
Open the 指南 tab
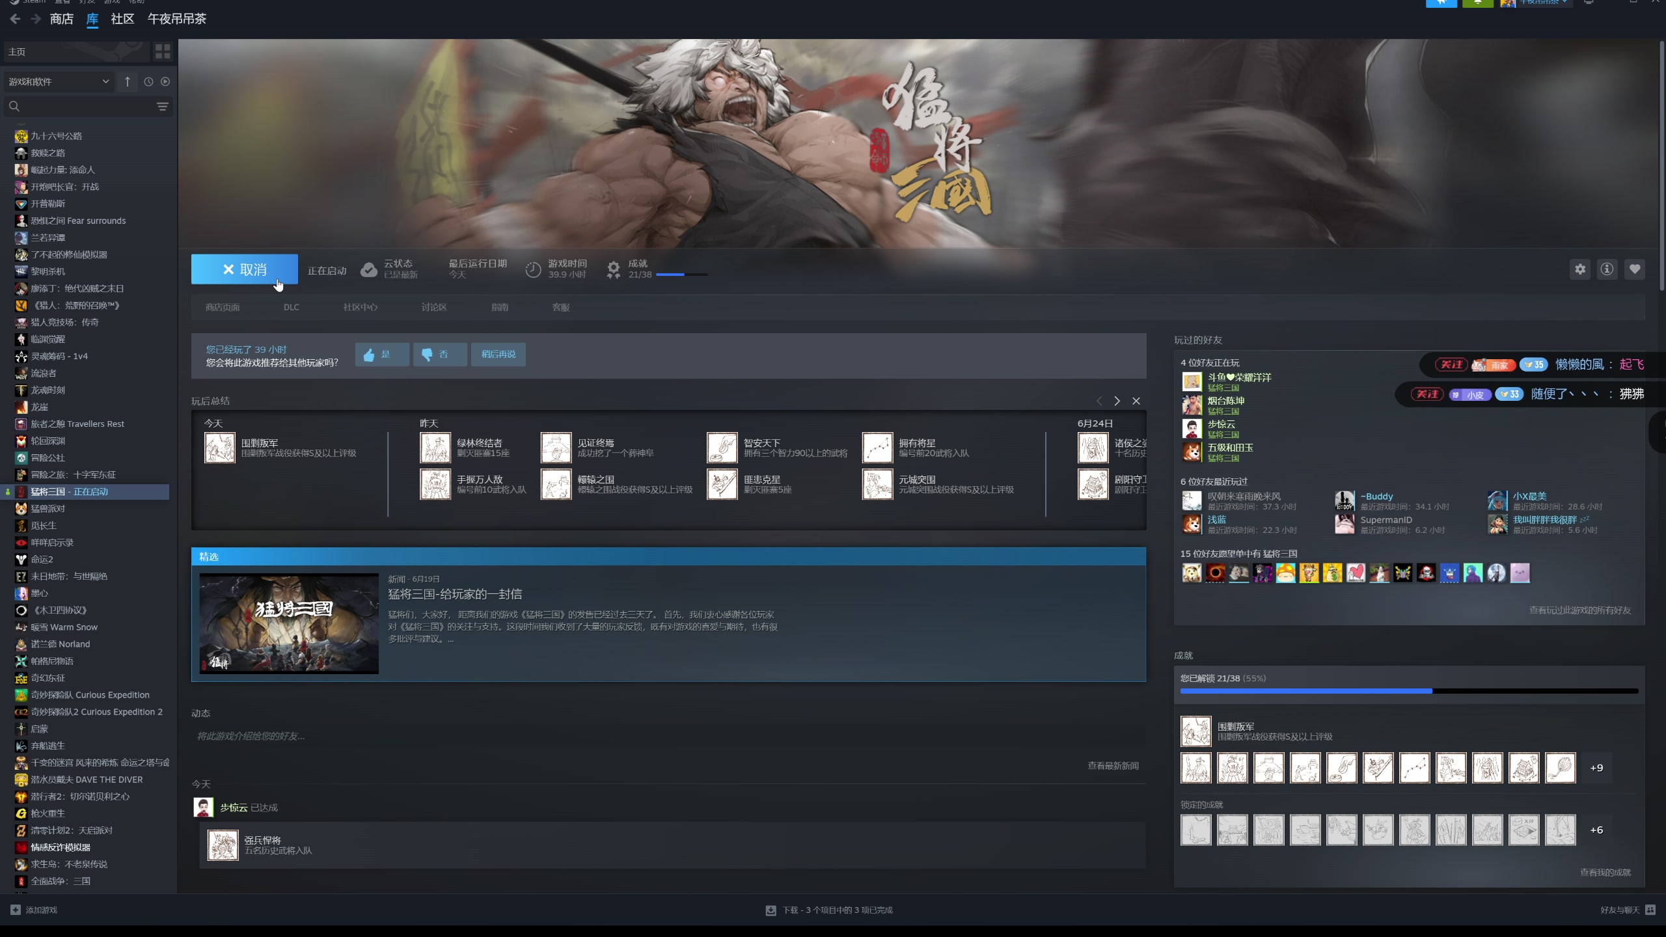click(500, 307)
